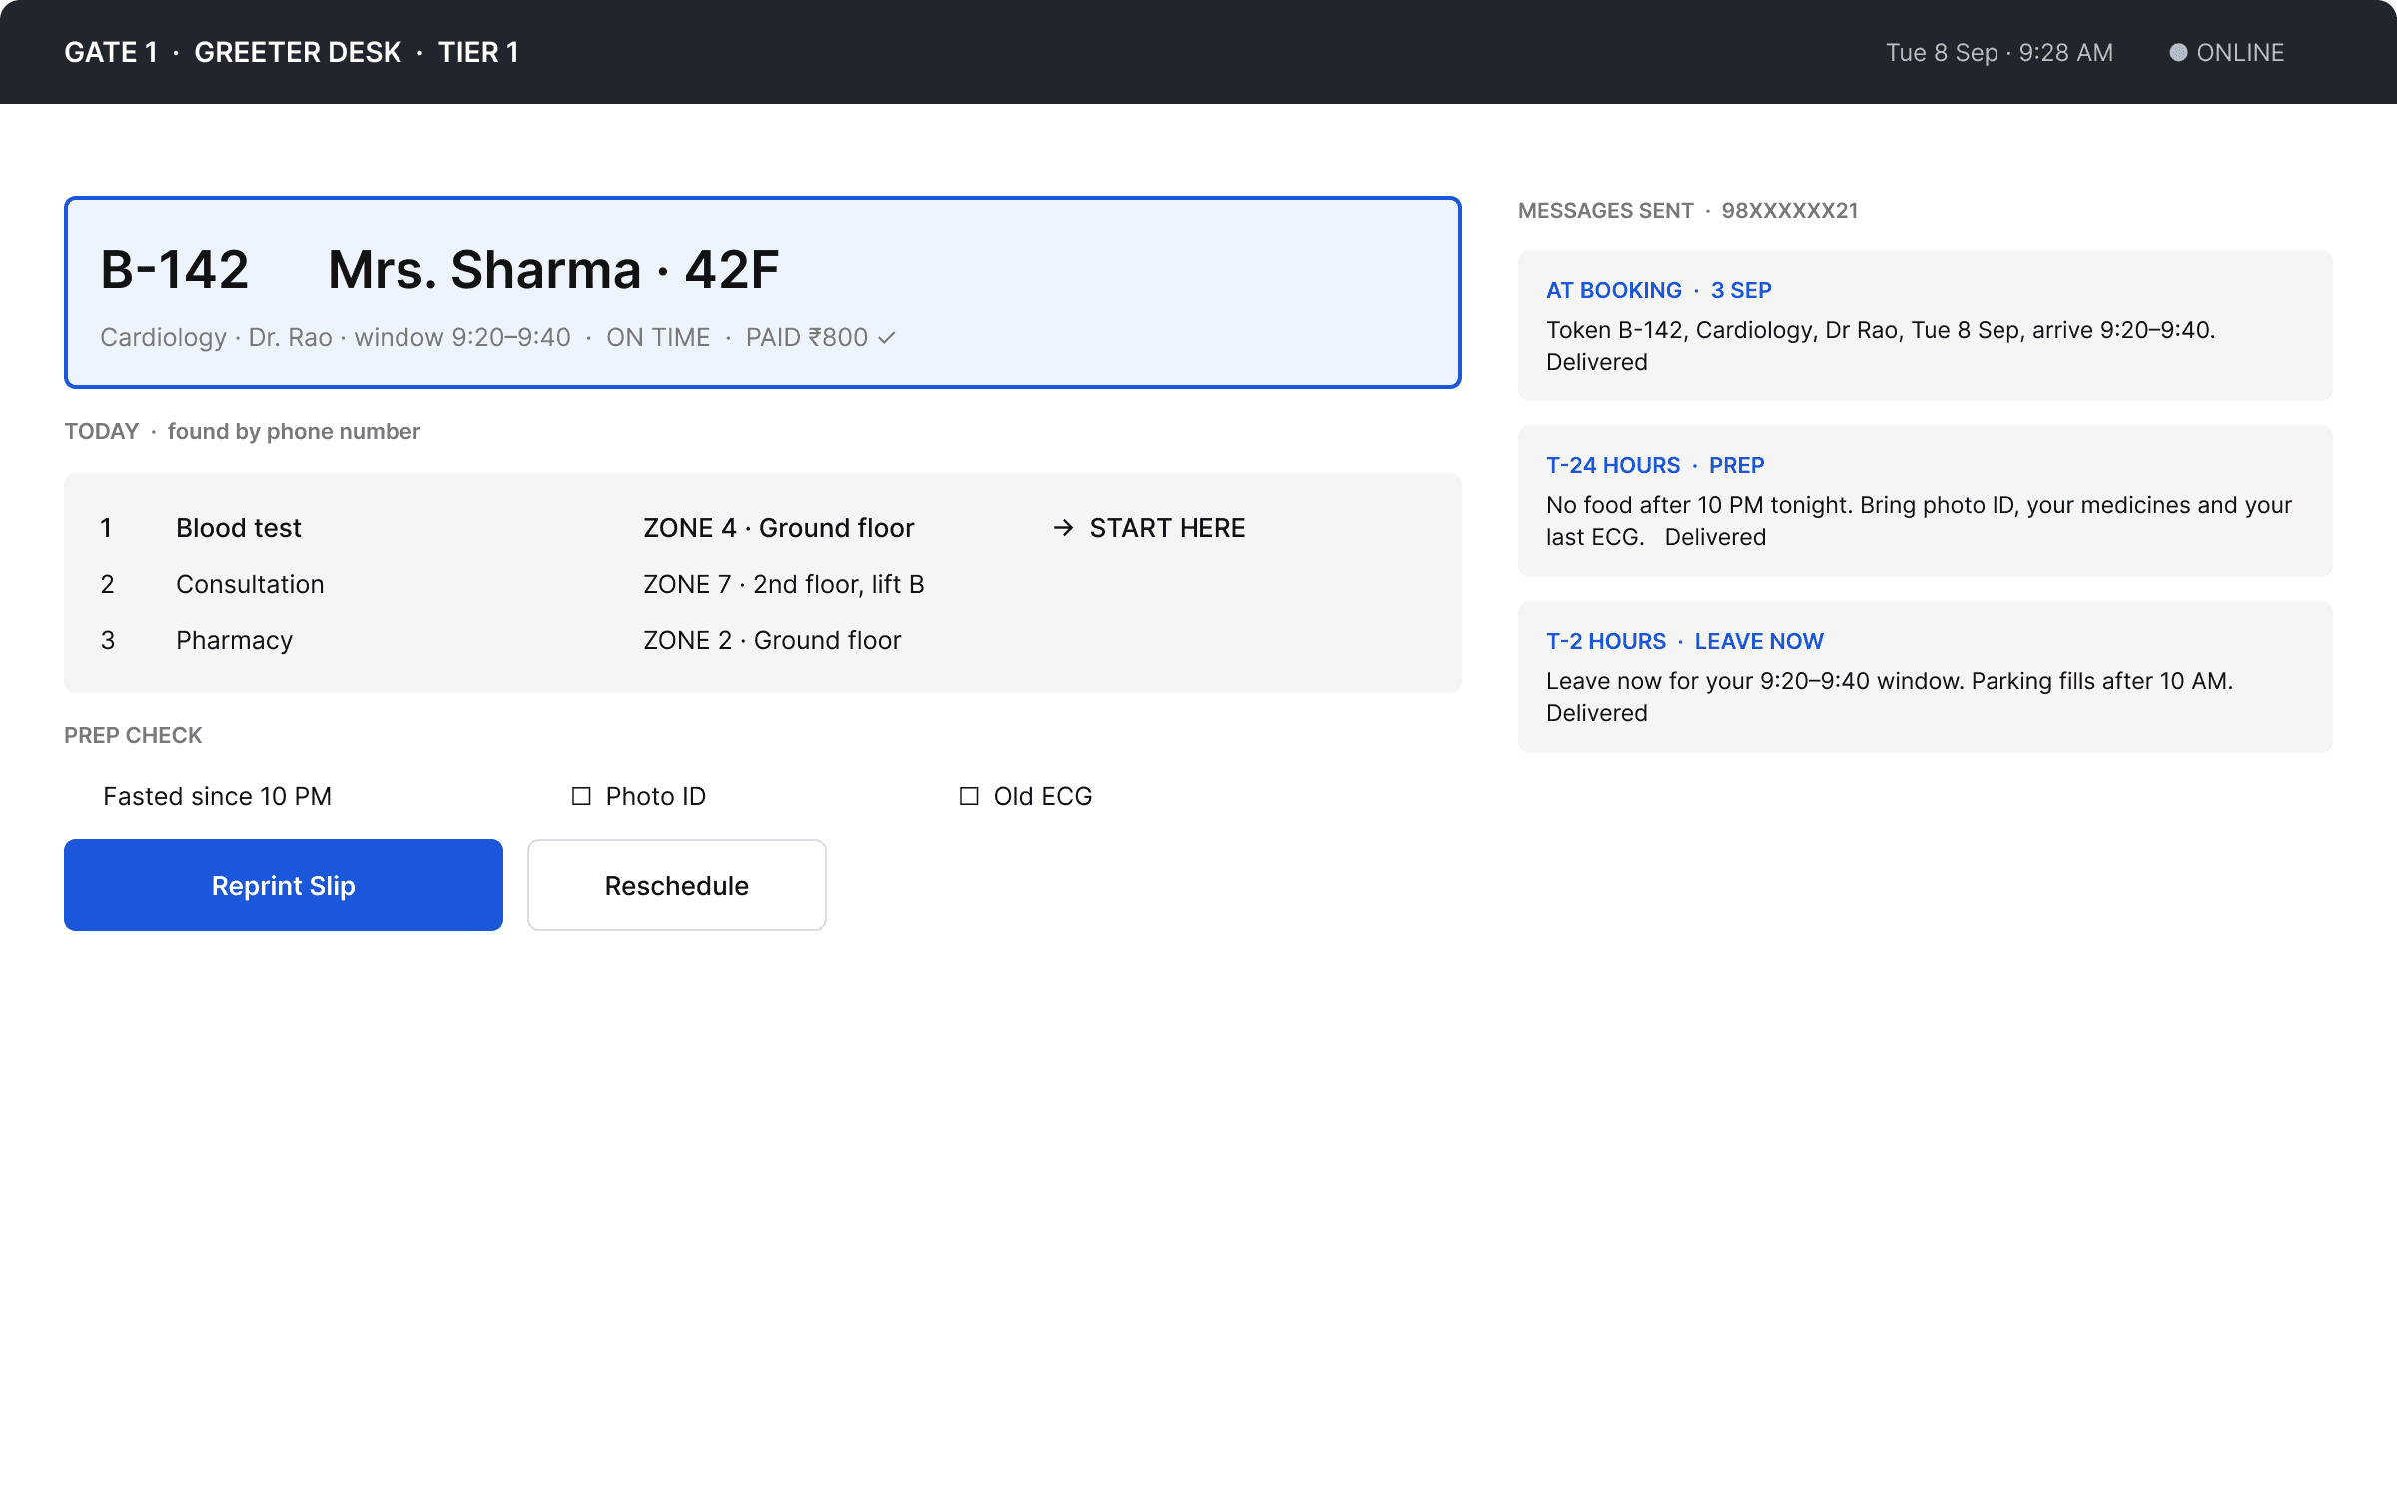Click Cardiology · Dr. Rao · window 9:20–9:40

(x=336, y=338)
